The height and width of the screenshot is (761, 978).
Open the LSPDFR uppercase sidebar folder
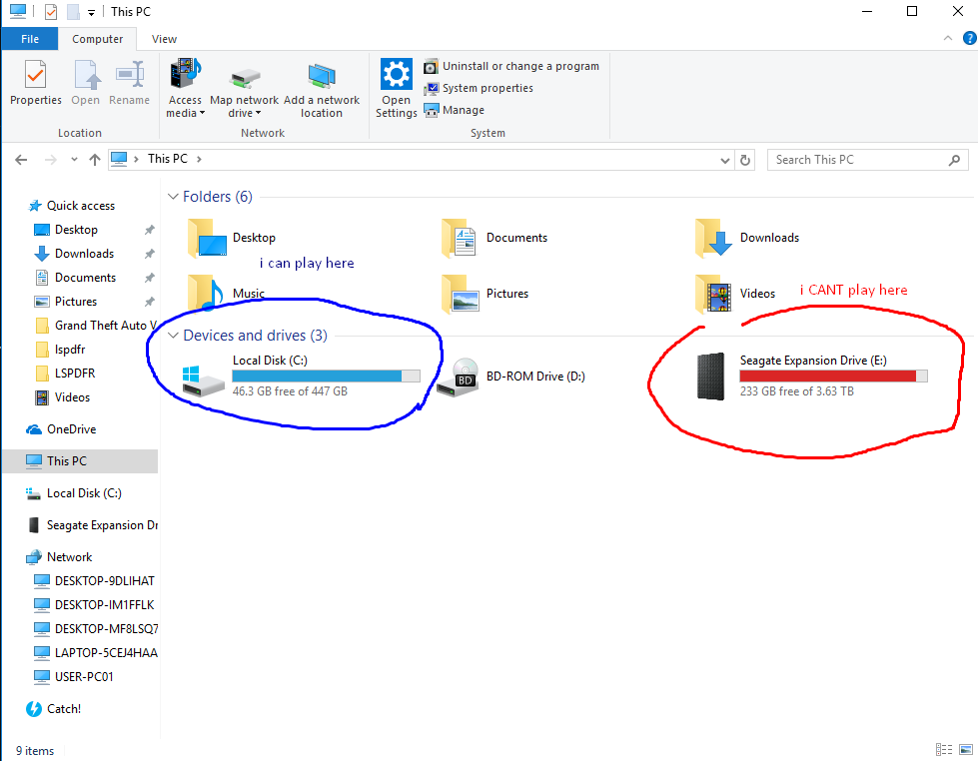pos(75,374)
